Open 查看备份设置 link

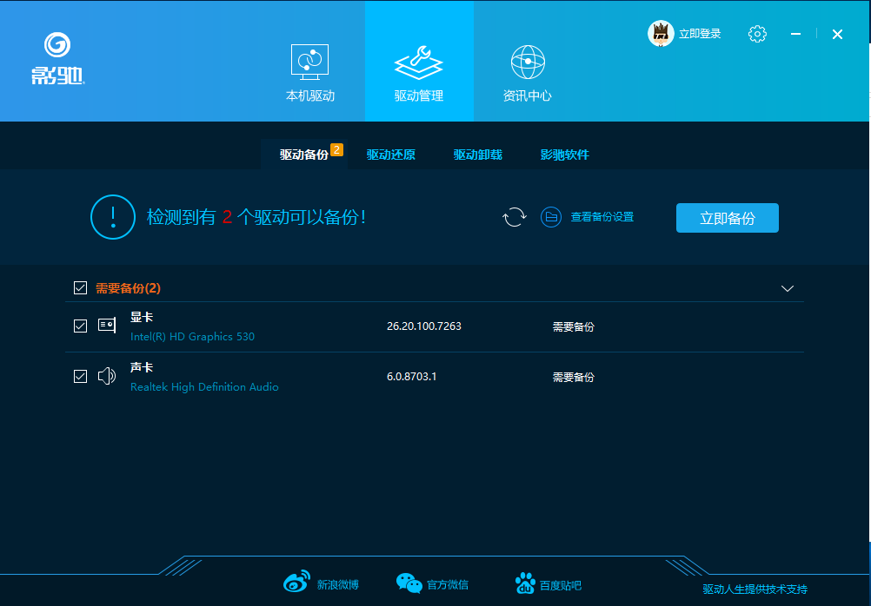click(x=602, y=217)
